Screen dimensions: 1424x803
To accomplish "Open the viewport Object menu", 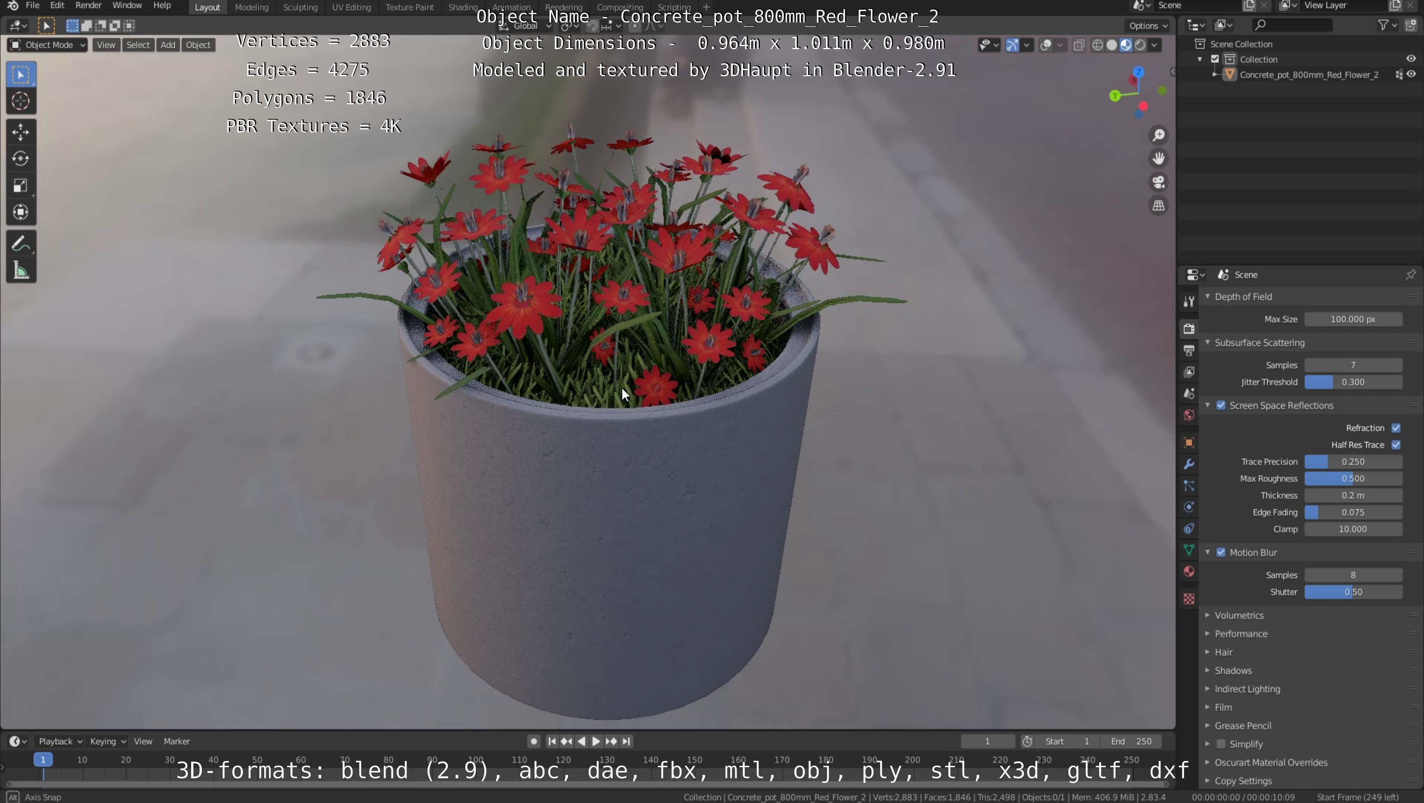I will 198,45.
